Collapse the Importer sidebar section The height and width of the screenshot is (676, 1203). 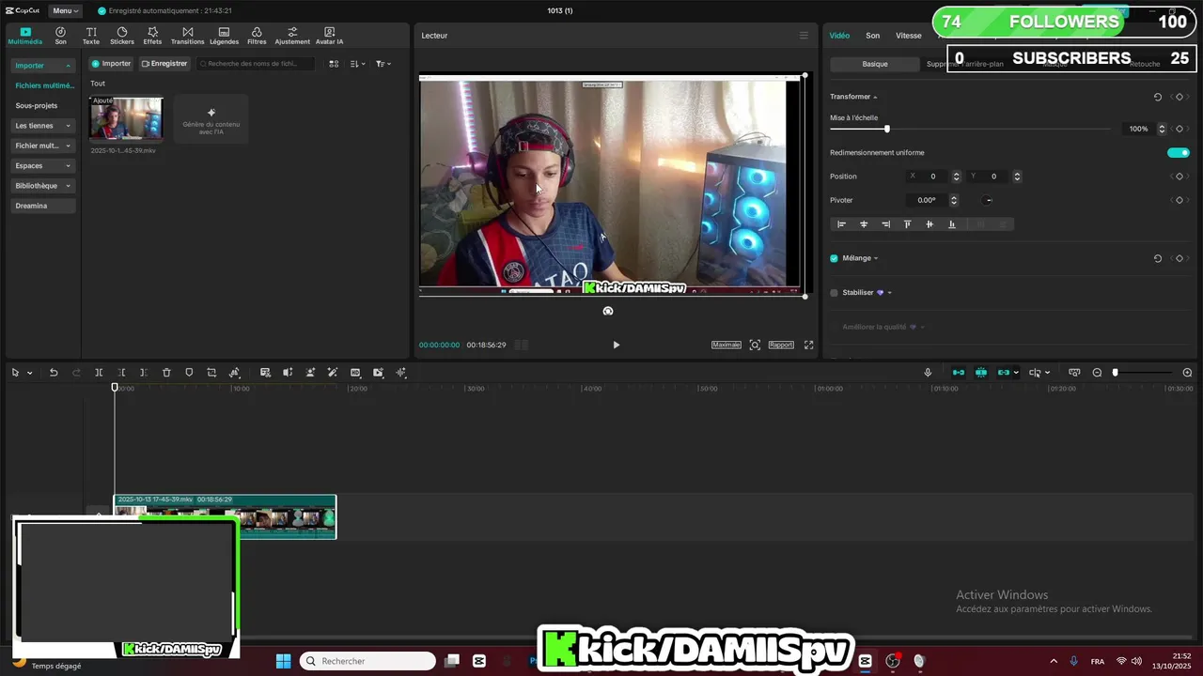[x=68, y=66]
